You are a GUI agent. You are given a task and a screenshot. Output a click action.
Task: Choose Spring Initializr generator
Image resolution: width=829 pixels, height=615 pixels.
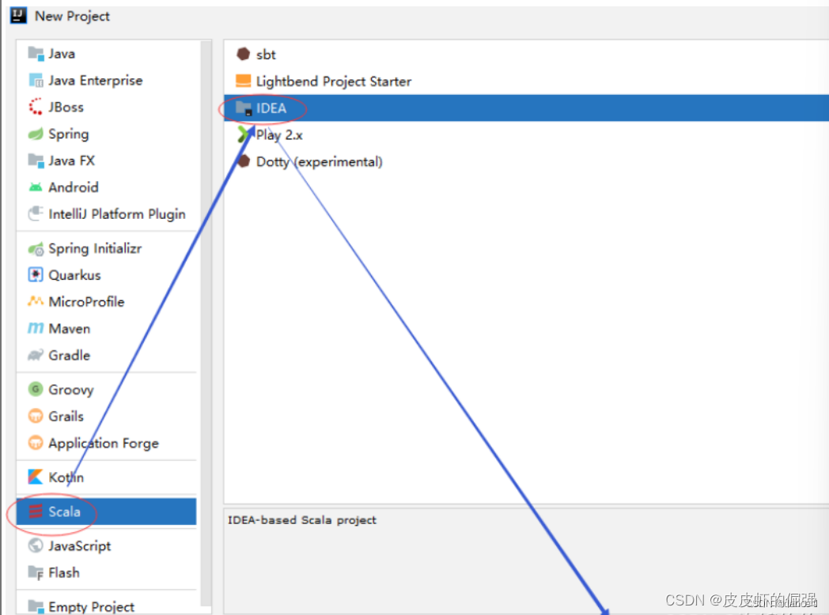point(95,248)
